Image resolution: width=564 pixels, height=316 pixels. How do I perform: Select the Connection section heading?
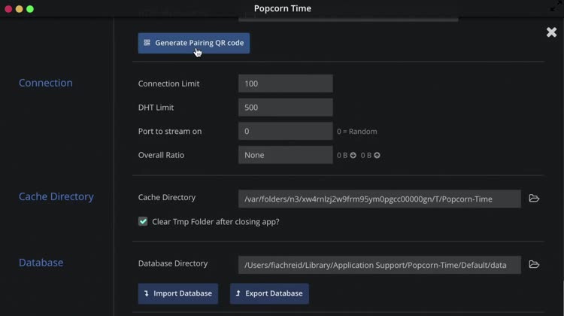46,83
